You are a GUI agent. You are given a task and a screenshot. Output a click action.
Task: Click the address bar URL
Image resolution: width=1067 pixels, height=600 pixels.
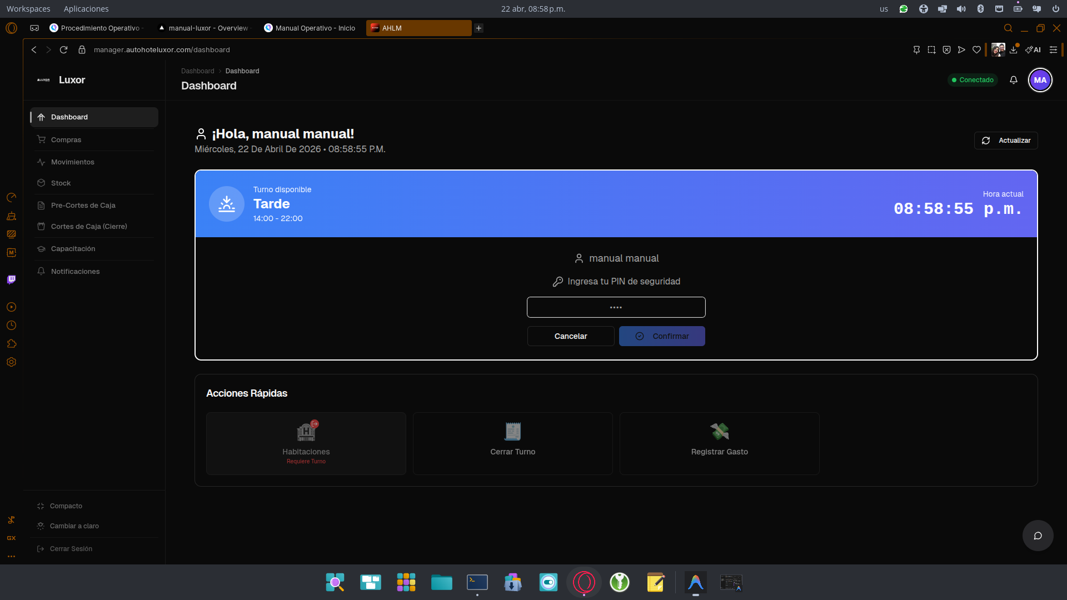click(x=162, y=49)
